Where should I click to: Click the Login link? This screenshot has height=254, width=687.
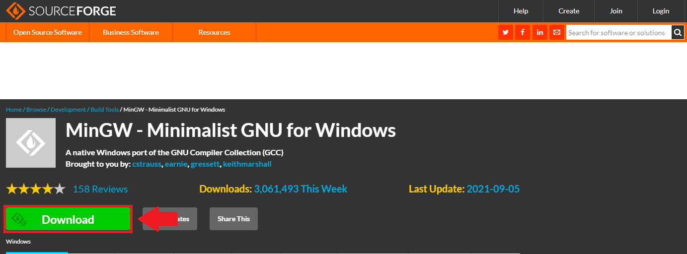(661, 11)
